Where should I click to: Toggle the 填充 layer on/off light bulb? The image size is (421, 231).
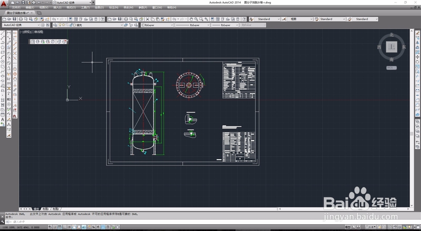(x=60, y=25)
